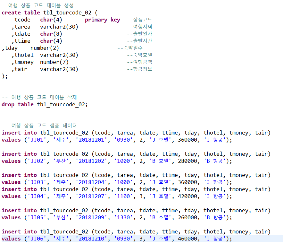The image size is (283, 245).
Task: Click the ',tday' column name
Action: 10,48
